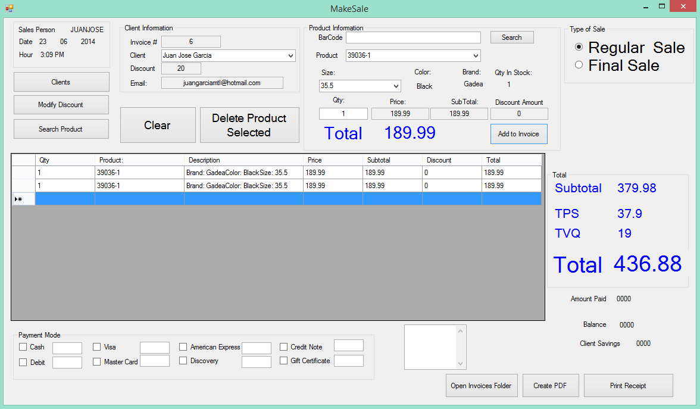The width and height of the screenshot is (700, 409).
Task: Click the Discount column header in grid
Action: 452,160
